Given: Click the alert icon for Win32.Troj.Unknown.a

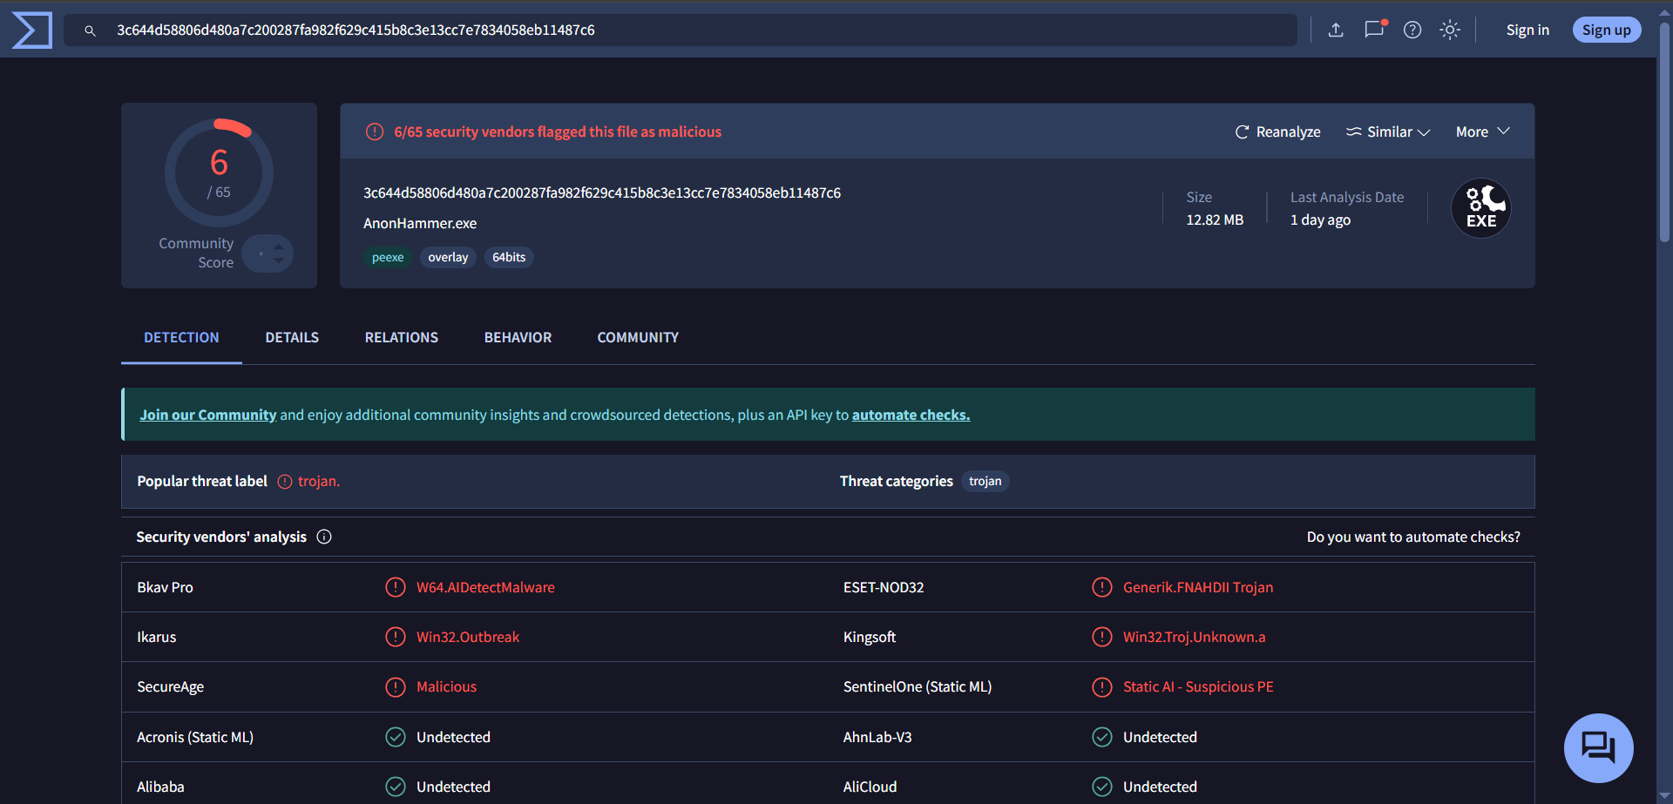Looking at the screenshot, I should 1102,637.
